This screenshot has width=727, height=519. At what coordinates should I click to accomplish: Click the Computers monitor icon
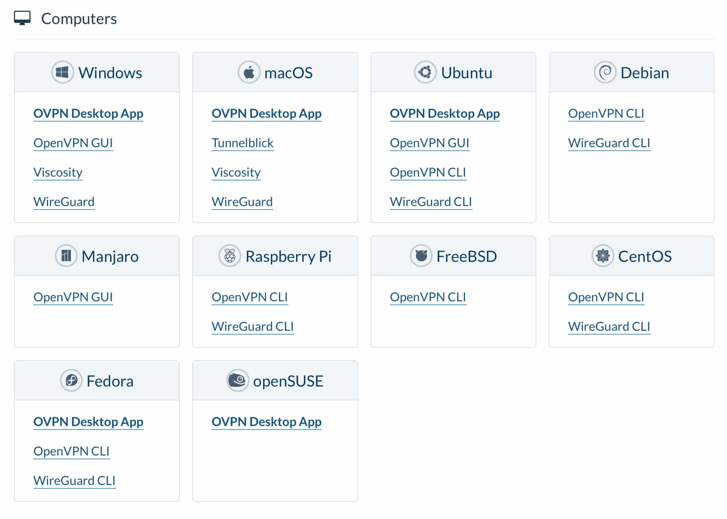[x=22, y=18]
